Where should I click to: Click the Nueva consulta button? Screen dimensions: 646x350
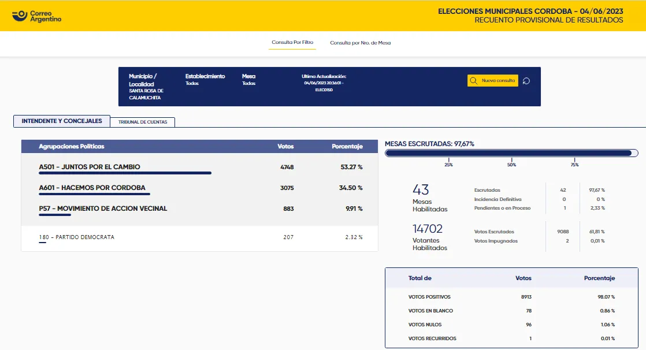click(494, 80)
